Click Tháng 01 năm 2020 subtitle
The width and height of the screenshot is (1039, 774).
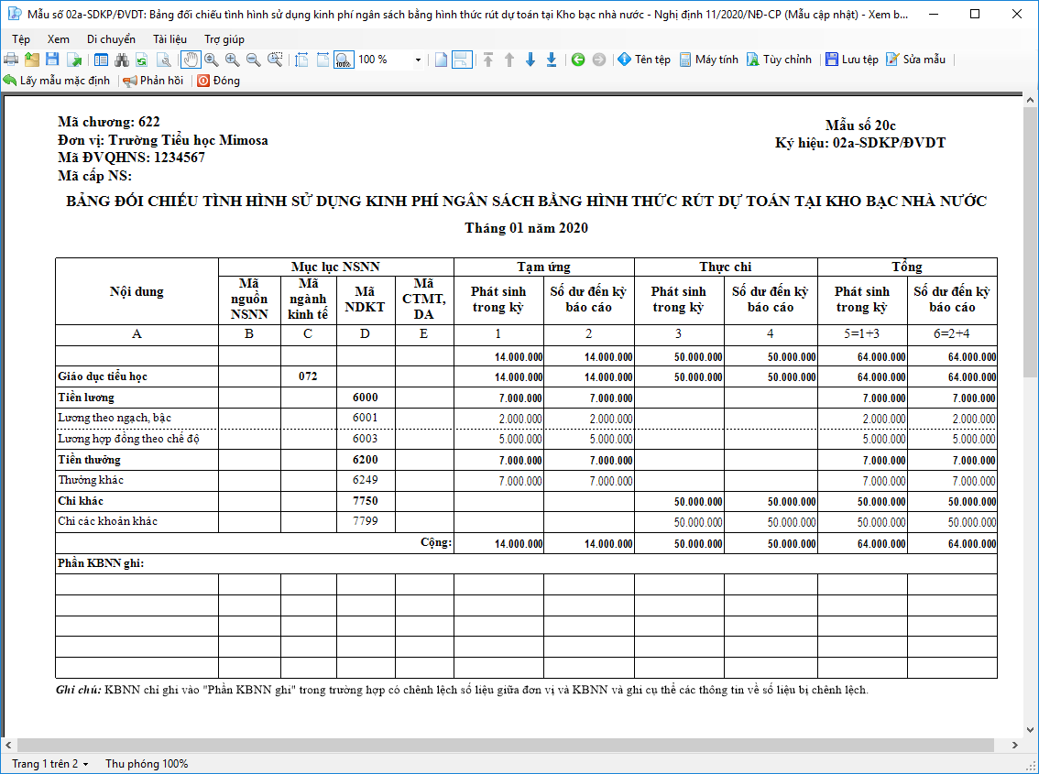click(x=526, y=228)
